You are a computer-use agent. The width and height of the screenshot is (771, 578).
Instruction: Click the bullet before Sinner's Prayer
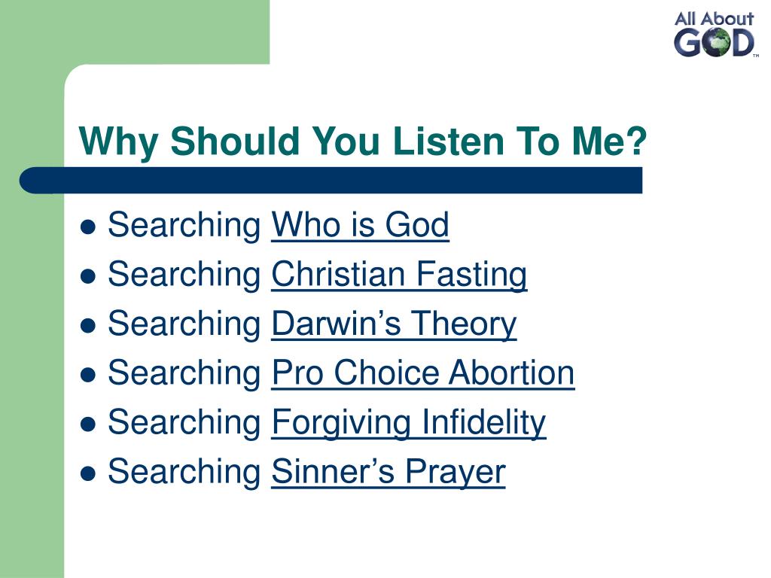point(87,474)
